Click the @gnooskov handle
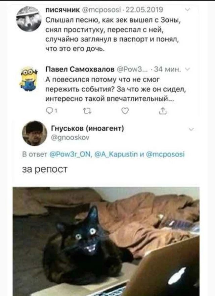The height and width of the screenshot is (296, 215). (70, 138)
